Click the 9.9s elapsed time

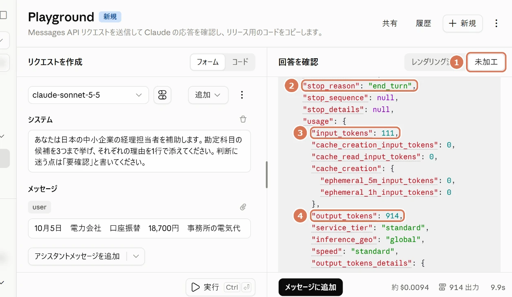[x=498, y=287]
